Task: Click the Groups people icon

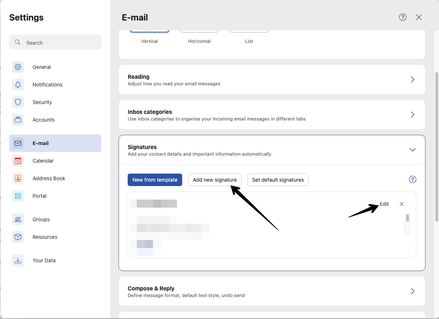Action: tap(18, 219)
